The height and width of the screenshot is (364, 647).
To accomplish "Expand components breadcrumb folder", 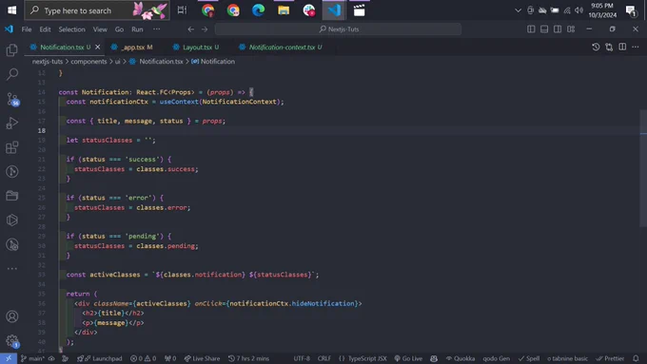I will [x=88, y=62].
